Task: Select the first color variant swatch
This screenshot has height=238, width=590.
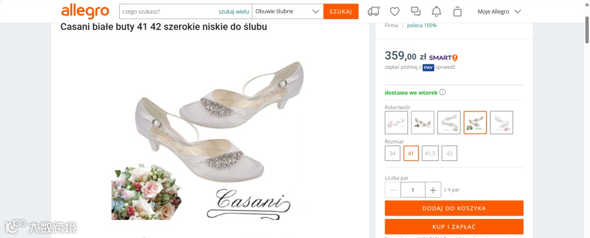Action: [396, 123]
